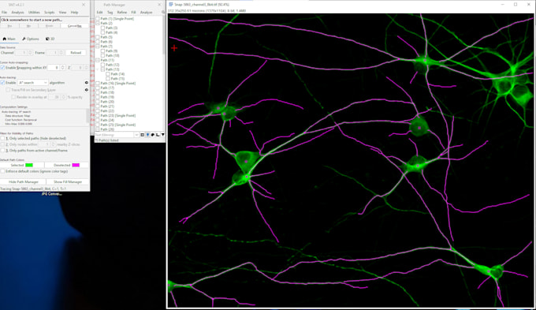
Task: Toggle the Auto-tracing Enable checkbox
Action: [x=2, y=83]
